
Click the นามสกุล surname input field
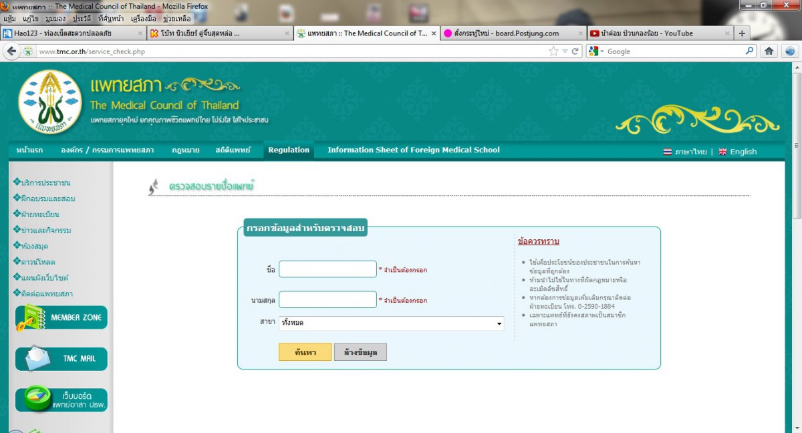327,300
